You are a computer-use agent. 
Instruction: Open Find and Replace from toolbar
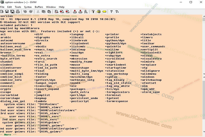coord(56,11)
